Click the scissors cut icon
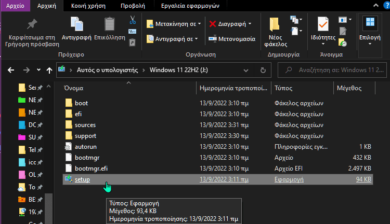390x224 pixels. coord(133,20)
